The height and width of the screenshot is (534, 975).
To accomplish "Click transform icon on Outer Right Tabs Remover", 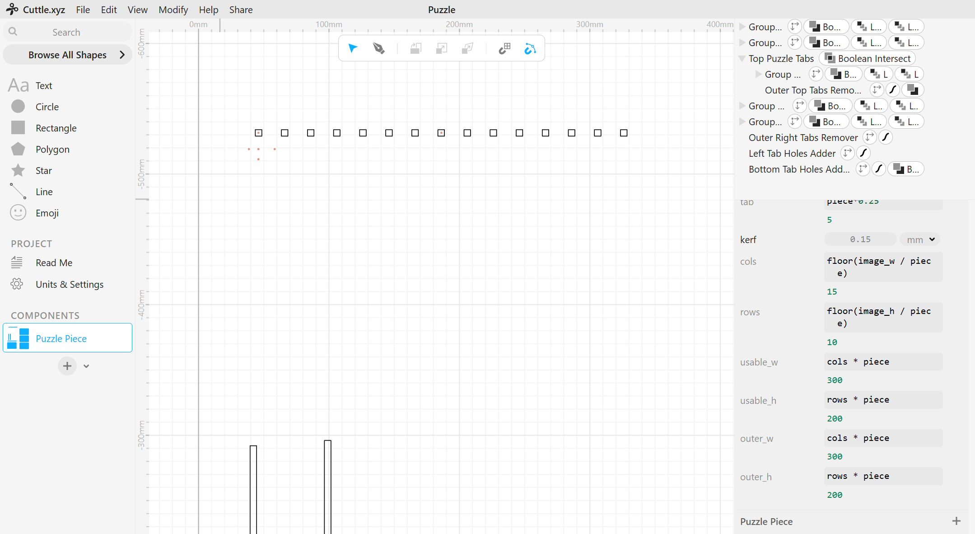I will 869,137.
